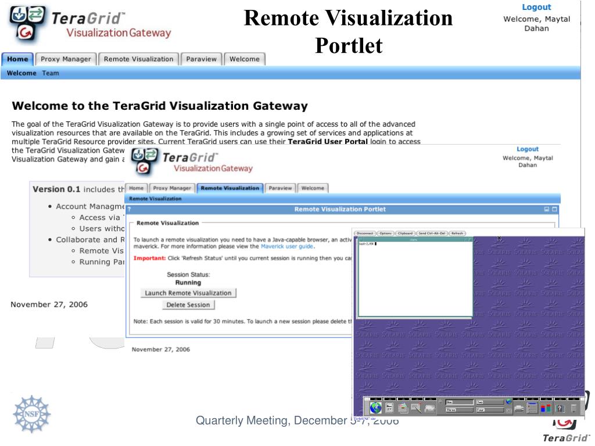Expand subpanel arrow above the style manager icon

coord(532,399)
